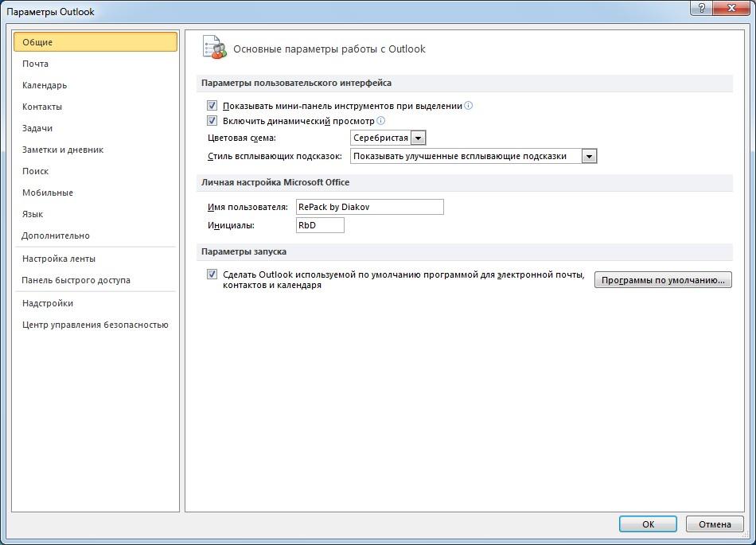Open the Почта settings category

pos(95,64)
